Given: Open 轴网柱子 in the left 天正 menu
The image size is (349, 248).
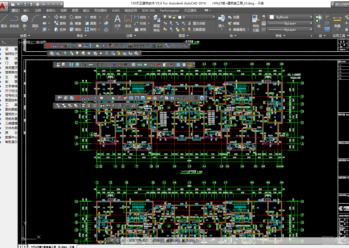Looking at the screenshot, I should click(11, 54).
